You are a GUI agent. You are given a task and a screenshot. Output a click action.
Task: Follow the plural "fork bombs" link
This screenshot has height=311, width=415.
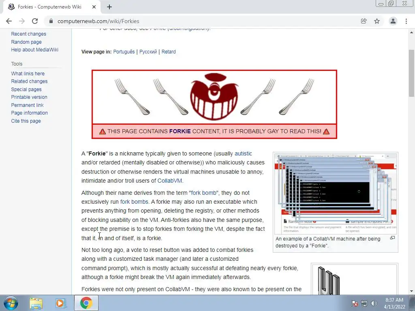coord(134,202)
